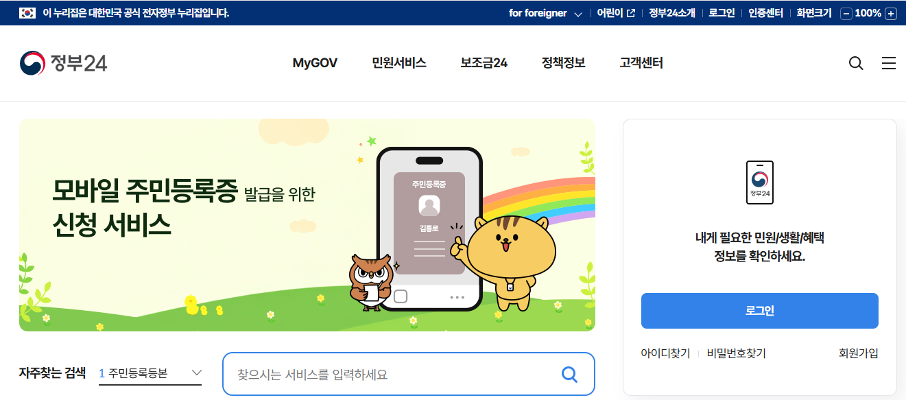Click the blue 로그인 button

pos(760,311)
